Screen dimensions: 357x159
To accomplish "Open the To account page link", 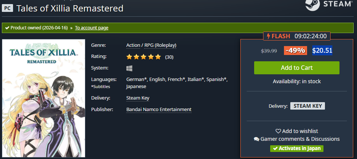I will (92, 28).
